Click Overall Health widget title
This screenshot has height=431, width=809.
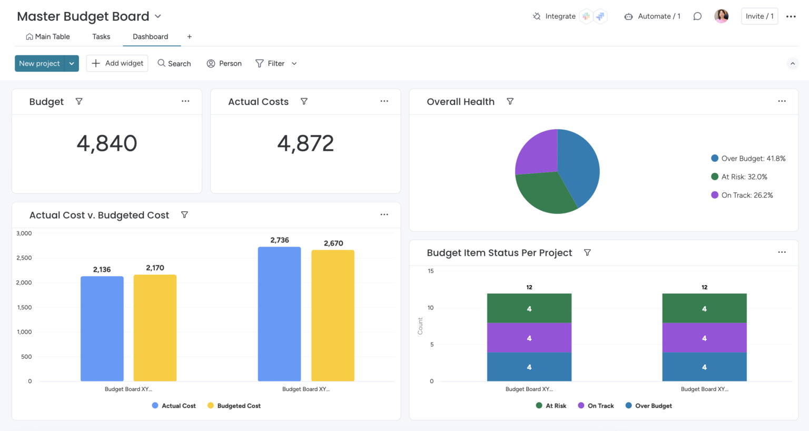(461, 102)
